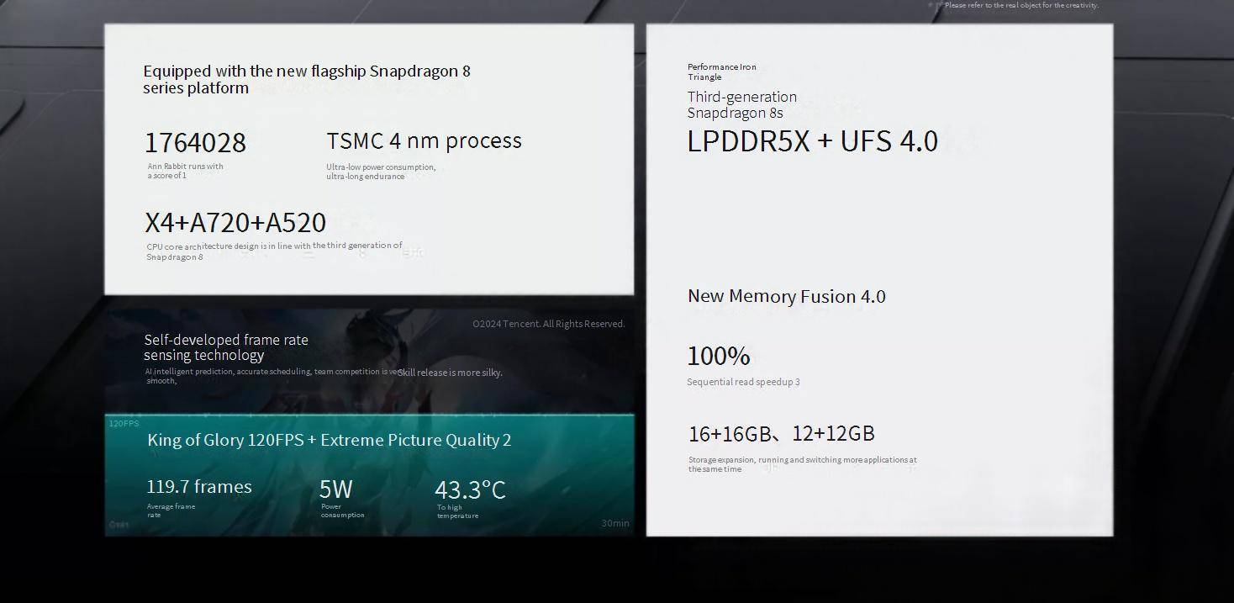The height and width of the screenshot is (603, 1234).
Task: Click the 'CPU core architecture design' caption
Action: pyautogui.click(x=274, y=251)
